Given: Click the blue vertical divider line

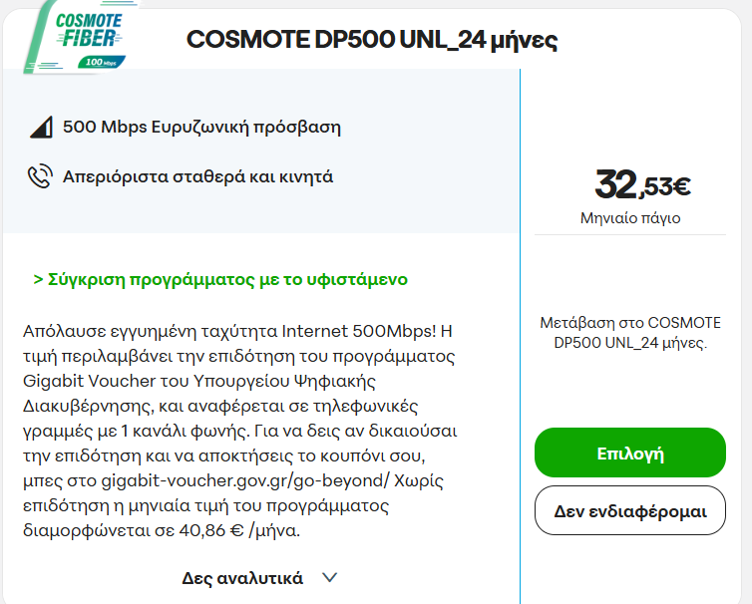Looking at the screenshot, I should [521, 336].
